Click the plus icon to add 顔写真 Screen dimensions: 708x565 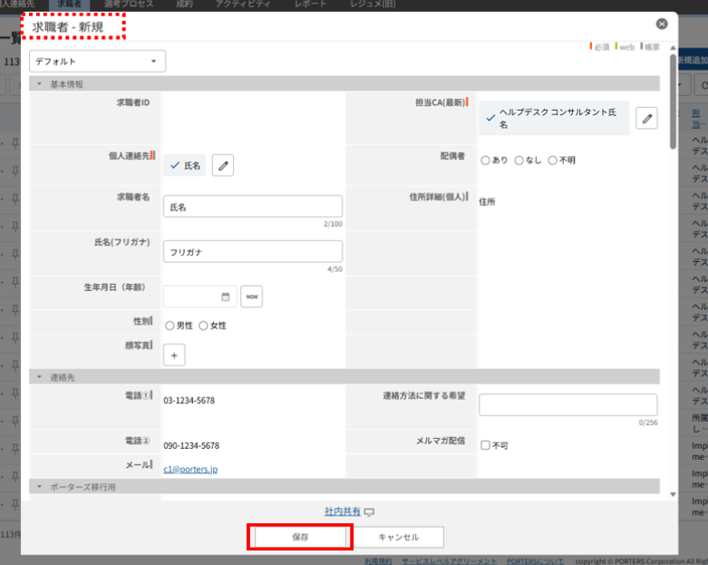coord(175,356)
